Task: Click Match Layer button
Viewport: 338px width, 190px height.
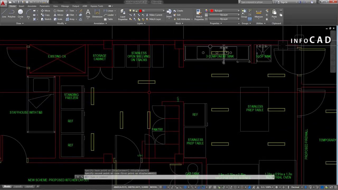Action: coord(153,19)
